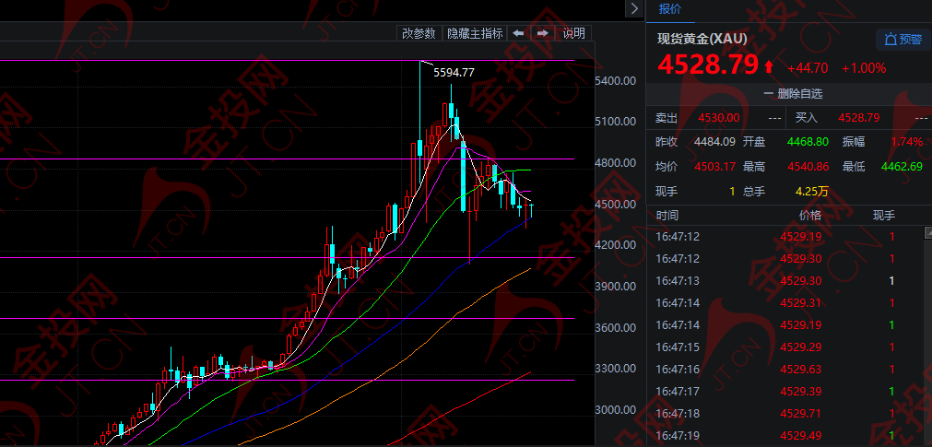The image size is (932, 447).
Task: Click the 买入 price 4528.79
Action: click(x=859, y=118)
